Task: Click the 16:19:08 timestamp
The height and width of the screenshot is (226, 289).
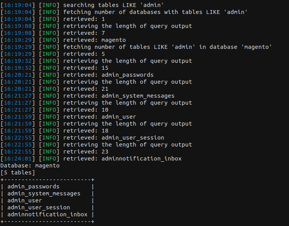Action: (18, 33)
